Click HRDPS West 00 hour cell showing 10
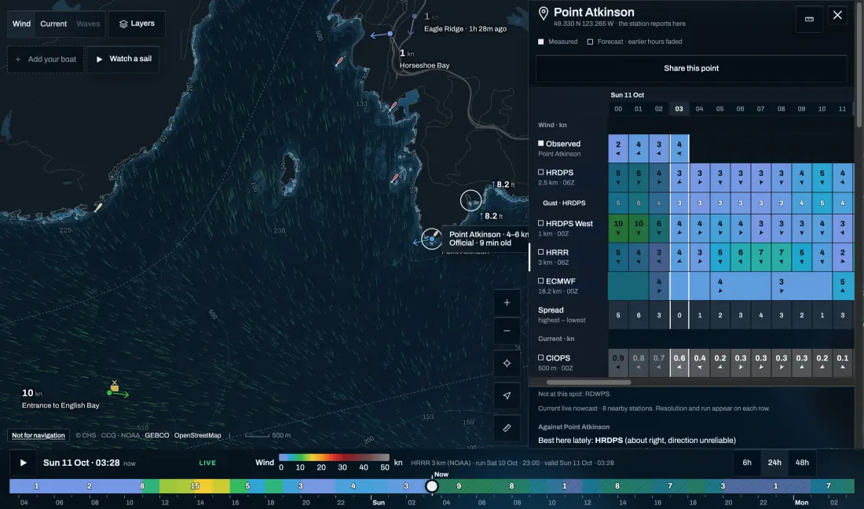This screenshot has height=509, width=864. tap(618, 228)
